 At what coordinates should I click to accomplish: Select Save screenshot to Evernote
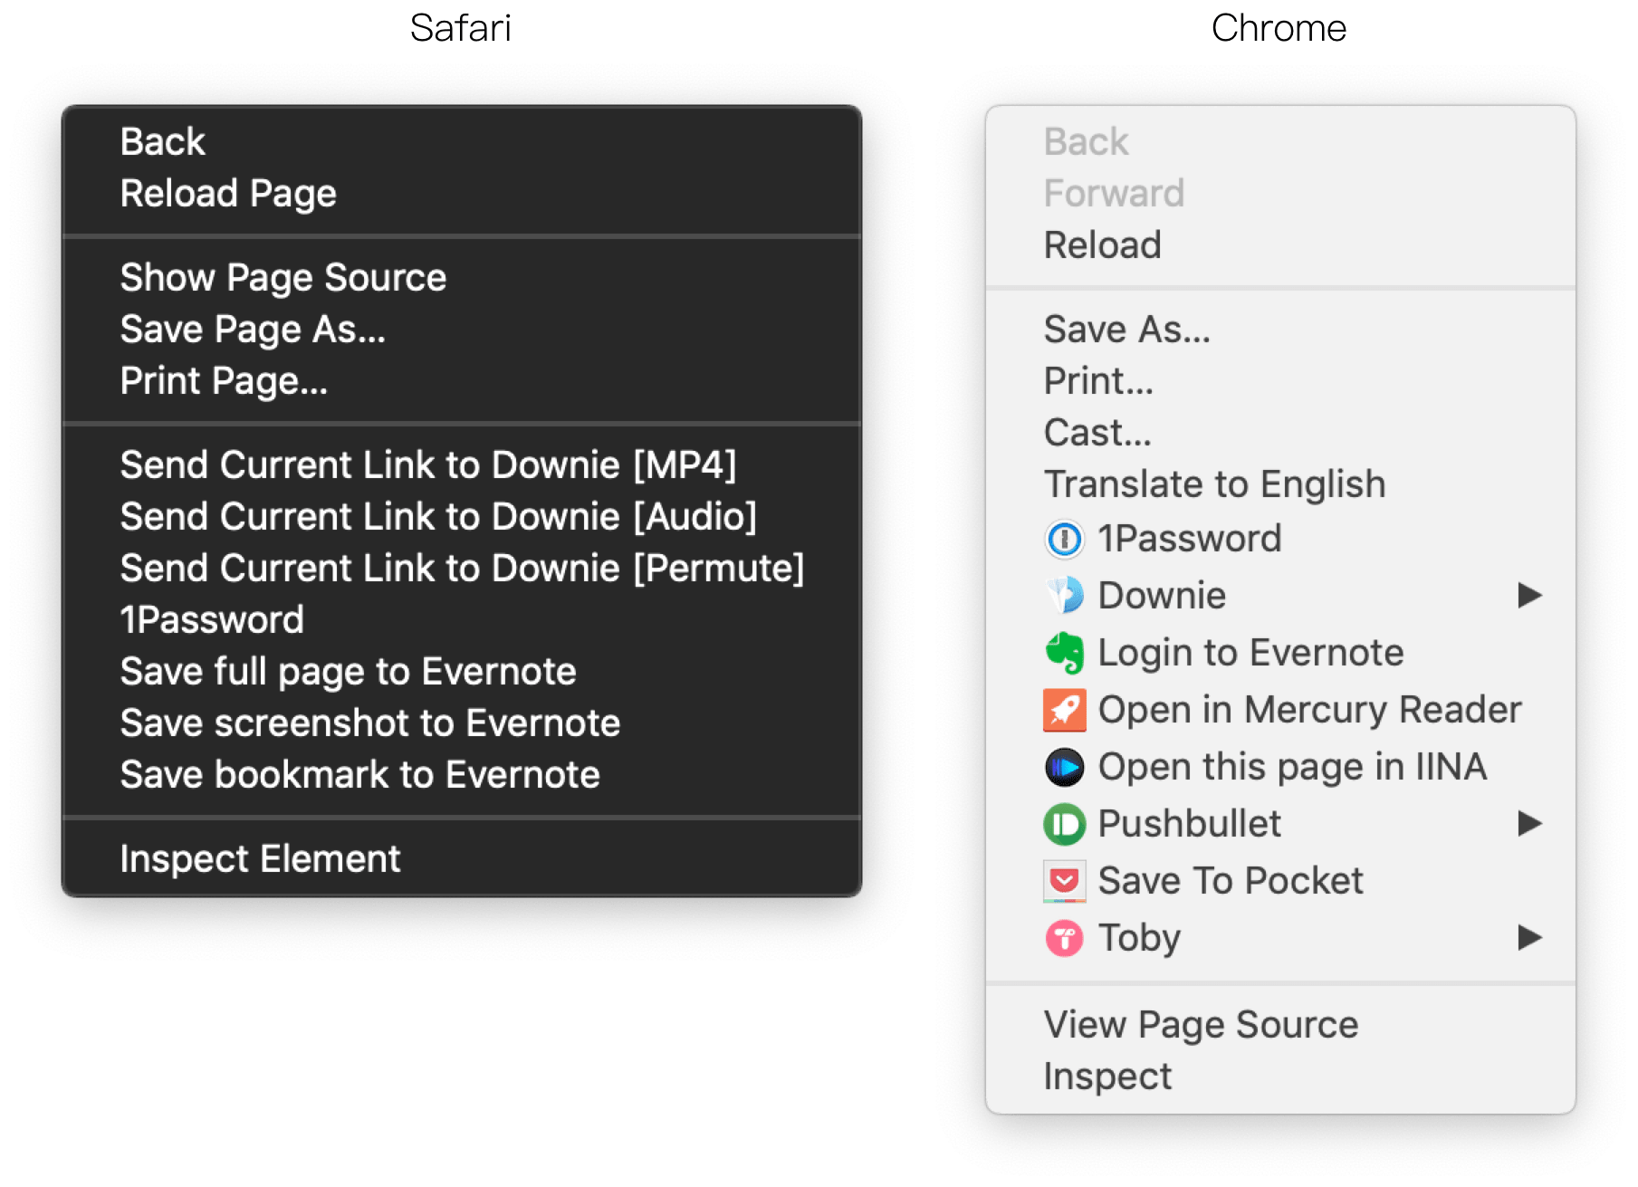(x=370, y=723)
